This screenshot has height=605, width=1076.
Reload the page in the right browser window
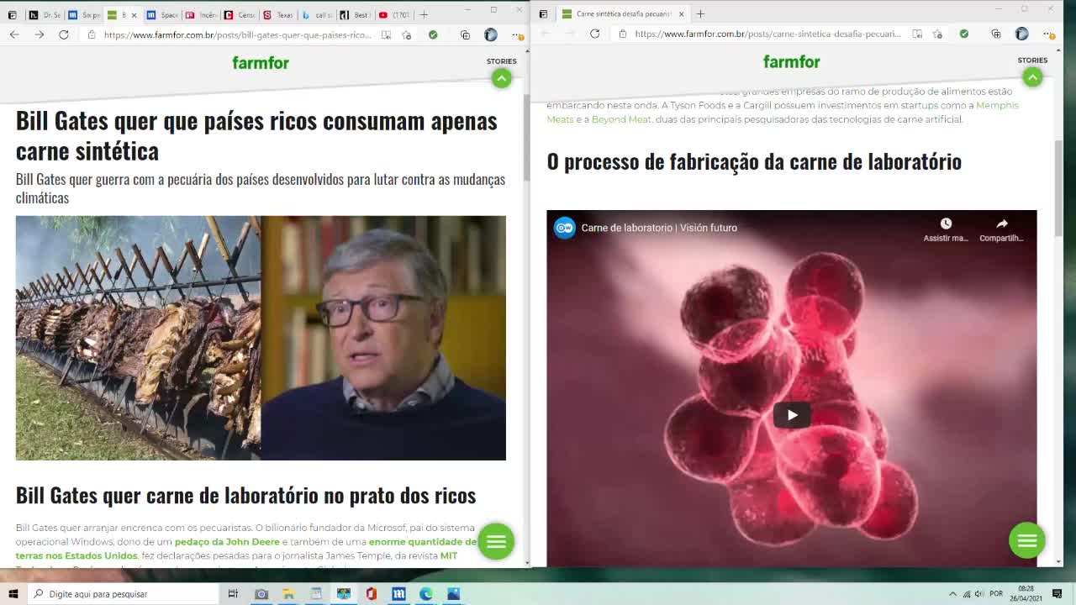(x=595, y=34)
